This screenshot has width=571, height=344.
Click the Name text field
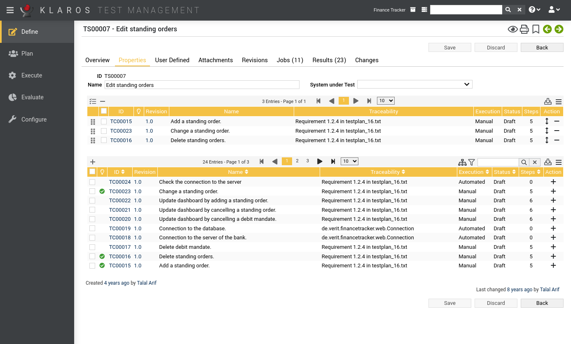[201, 85]
